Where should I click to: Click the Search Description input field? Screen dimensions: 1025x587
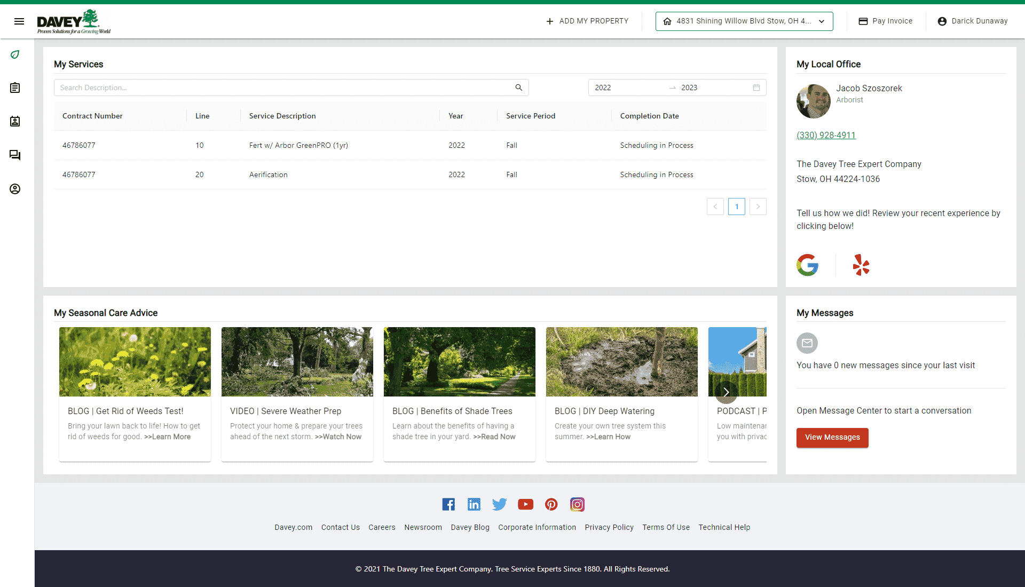point(214,87)
